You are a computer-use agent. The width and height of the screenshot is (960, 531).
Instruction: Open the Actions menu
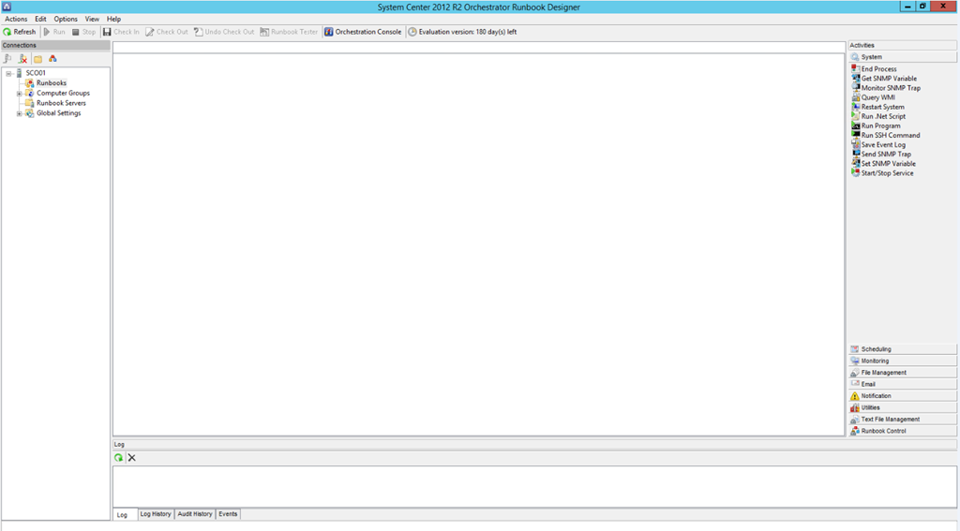click(16, 19)
